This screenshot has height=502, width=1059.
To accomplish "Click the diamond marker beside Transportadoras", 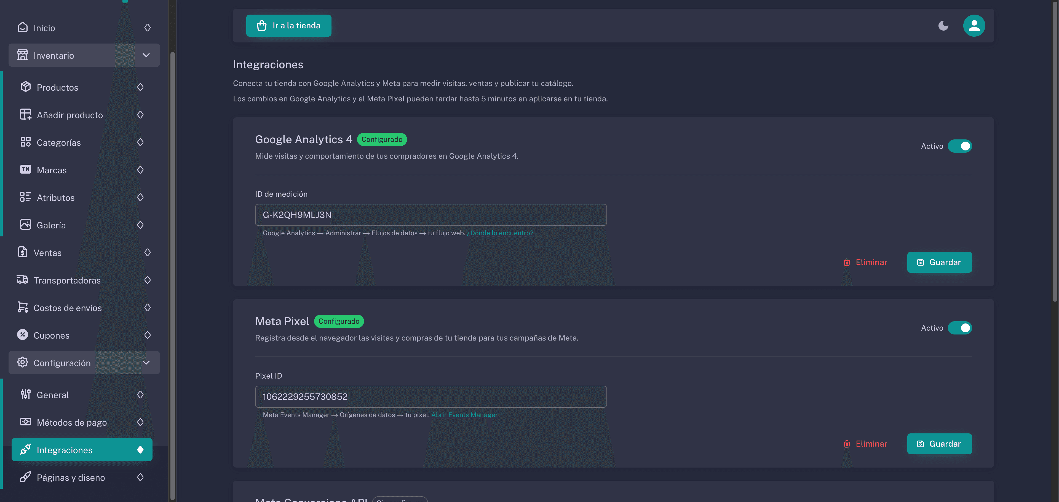I will pyautogui.click(x=148, y=280).
